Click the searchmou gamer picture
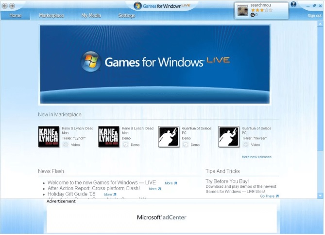Image resolution: width=325 pixels, height=235 pixels. click(242, 11)
